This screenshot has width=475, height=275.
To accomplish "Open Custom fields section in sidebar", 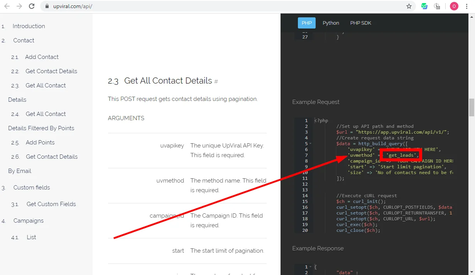I will click(32, 188).
